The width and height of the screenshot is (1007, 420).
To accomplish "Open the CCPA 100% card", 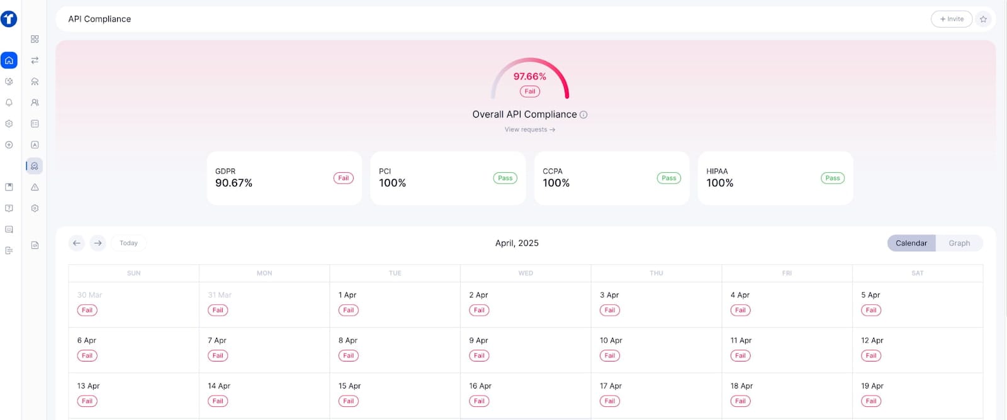I will tap(612, 178).
